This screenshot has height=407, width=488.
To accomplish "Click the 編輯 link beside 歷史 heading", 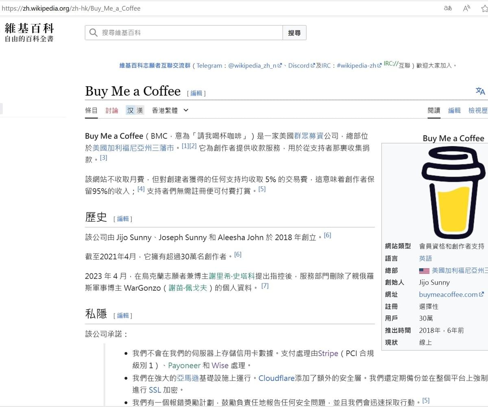I will pos(122,219).
